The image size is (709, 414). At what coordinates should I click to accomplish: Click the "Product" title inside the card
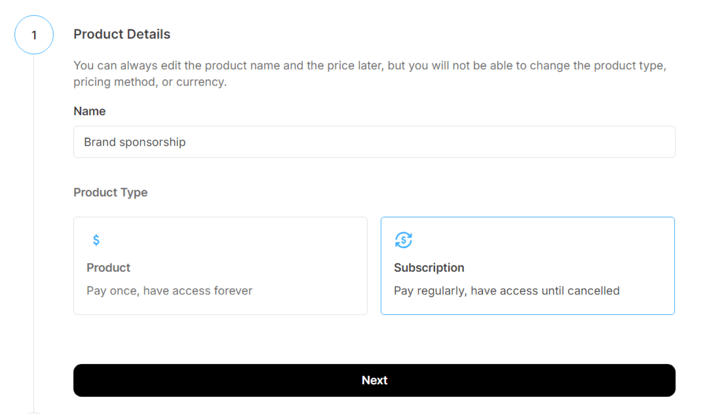coord(109,268)
